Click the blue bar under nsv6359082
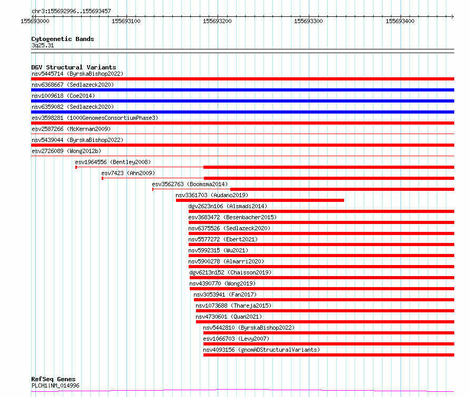This screenshot has height=397, width=469. coord(242,112)
